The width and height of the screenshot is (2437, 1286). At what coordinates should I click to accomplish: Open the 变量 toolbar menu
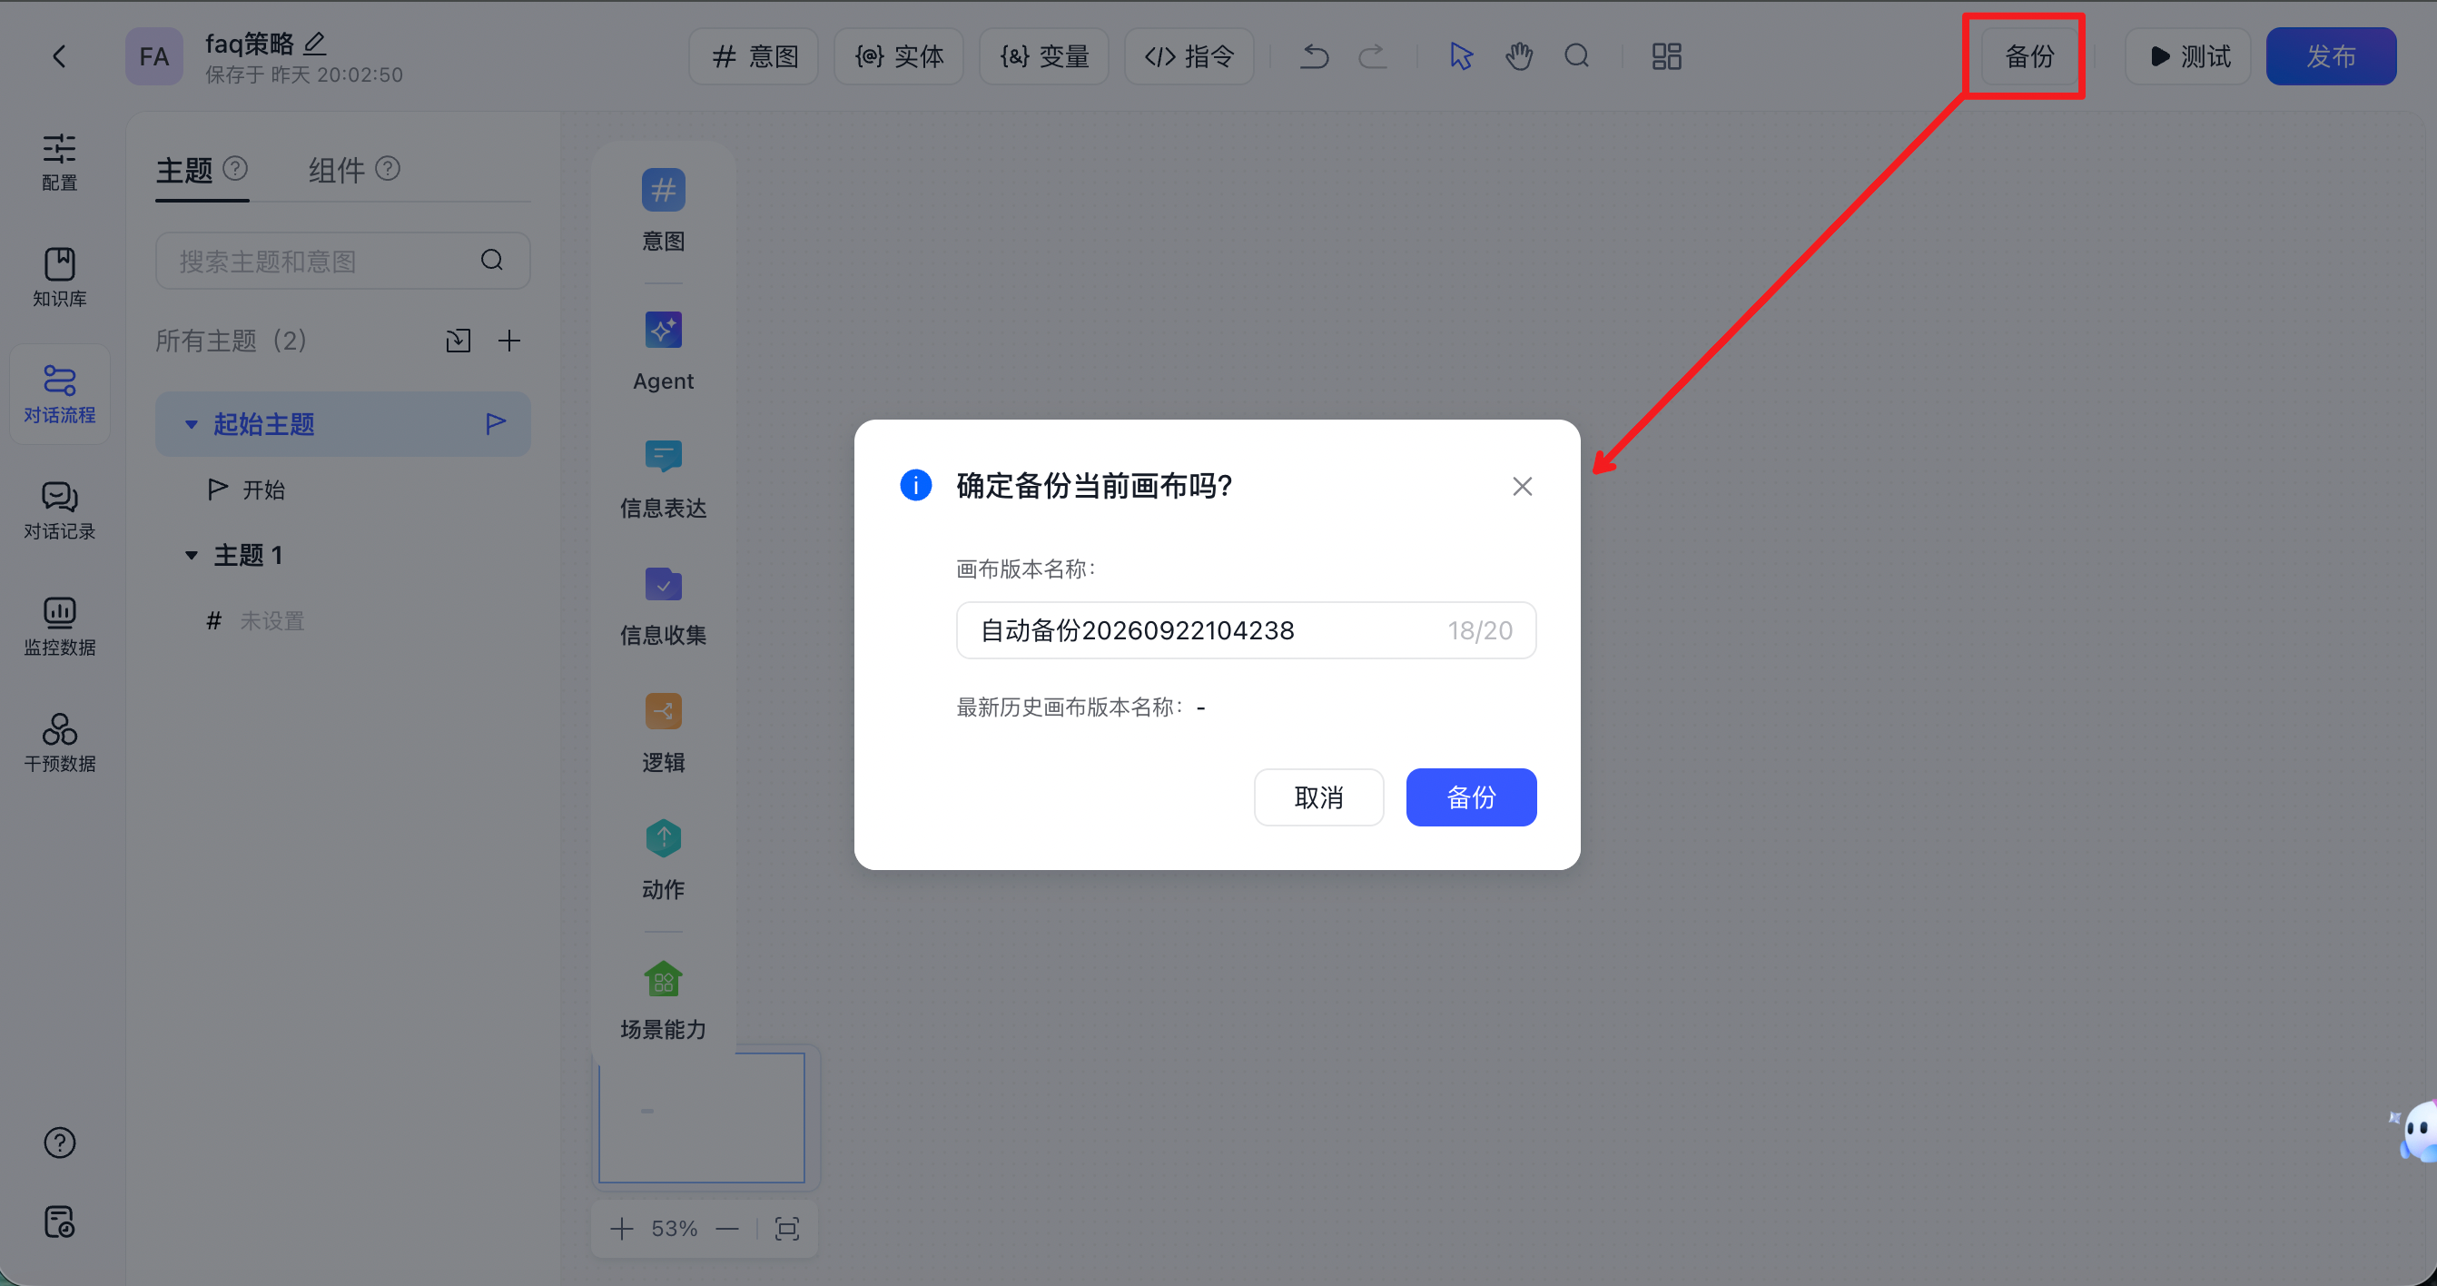tap(1043, 57)
